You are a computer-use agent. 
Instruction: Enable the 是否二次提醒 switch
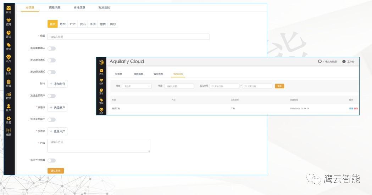point(51,160)
